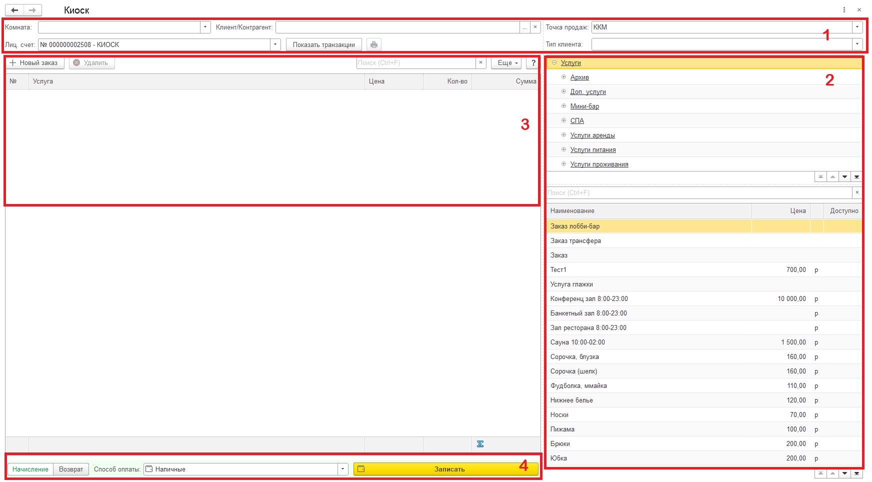Jump to the bottom of the services tree

coord(856,176)
